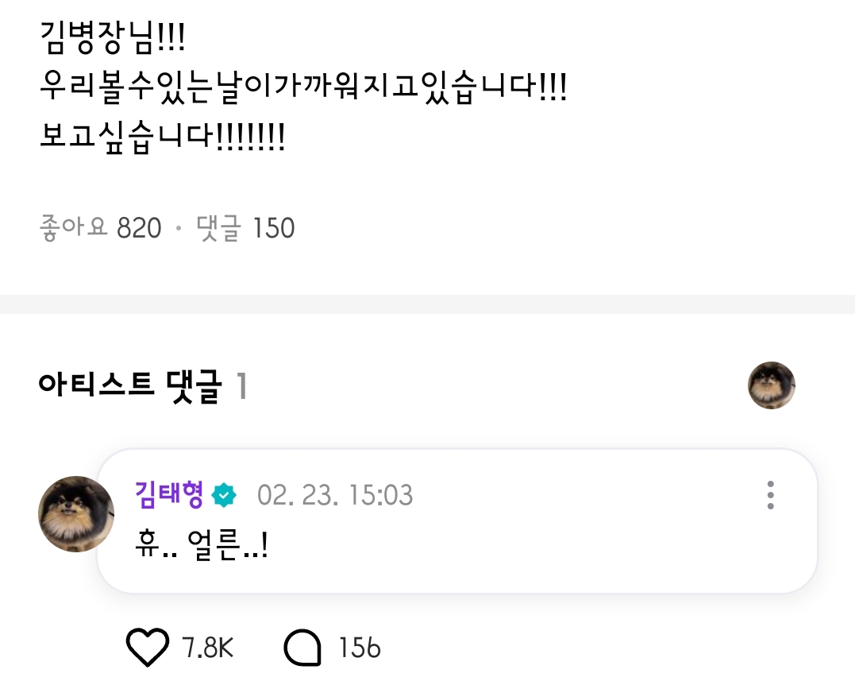Like the comment with the heart icon
Screen dimensions: 855x685
147,648
